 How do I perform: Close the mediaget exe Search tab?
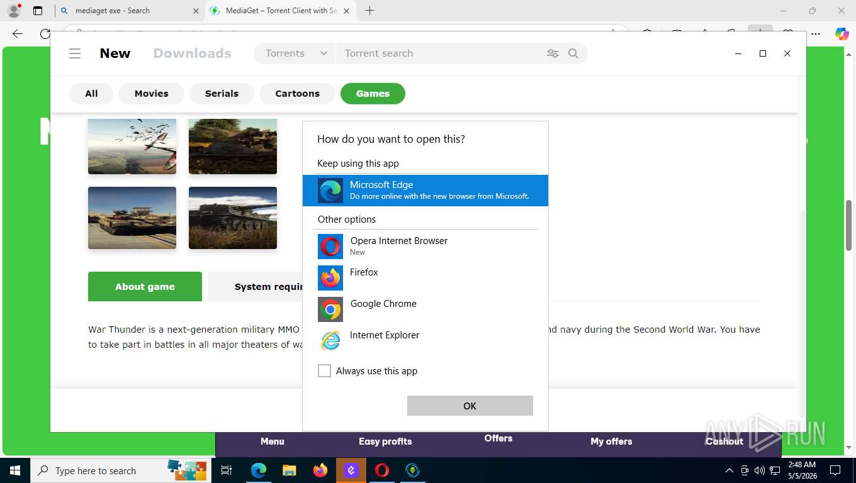tap(196, 11)
